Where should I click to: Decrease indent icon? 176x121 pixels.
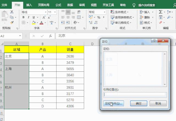63,23
